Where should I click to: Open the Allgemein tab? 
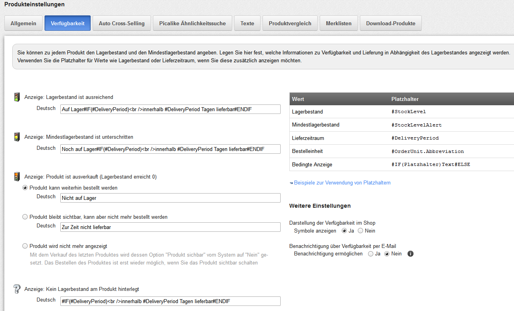[x=23, y=23]
